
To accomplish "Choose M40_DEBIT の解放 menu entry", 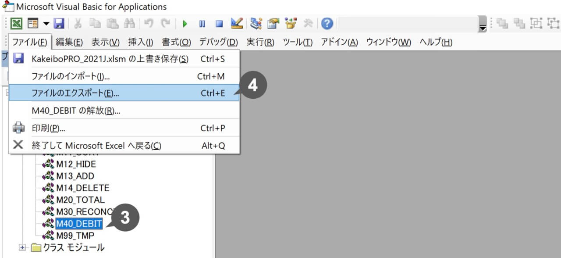I will tap(124, 111).
